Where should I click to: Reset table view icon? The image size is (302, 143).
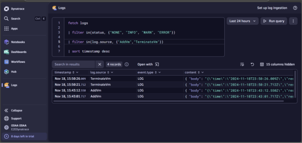(252, 64)
